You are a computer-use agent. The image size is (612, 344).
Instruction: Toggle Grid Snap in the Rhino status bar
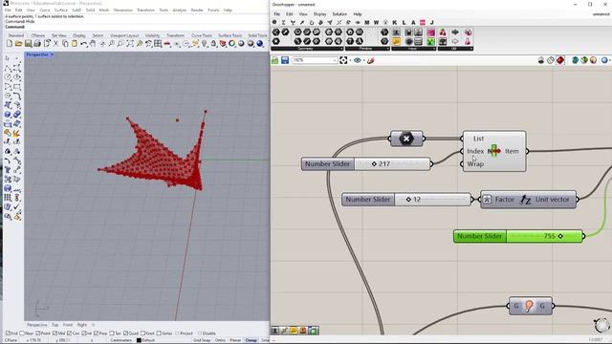pyautogui.click(x=202, y=340)
